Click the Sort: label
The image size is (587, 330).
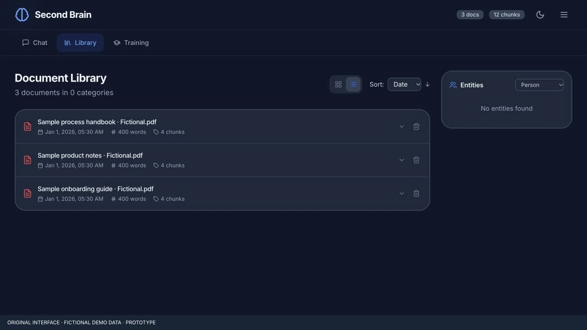pos(377,84)
